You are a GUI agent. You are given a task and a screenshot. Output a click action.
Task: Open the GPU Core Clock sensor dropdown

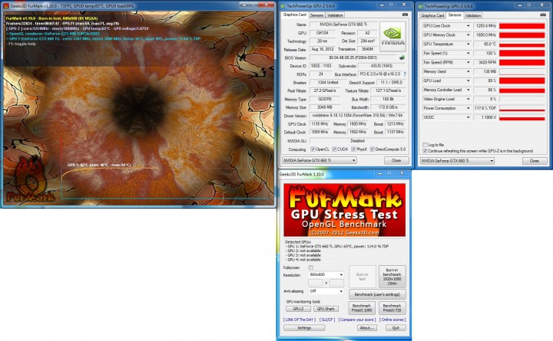tap(468, 26)
